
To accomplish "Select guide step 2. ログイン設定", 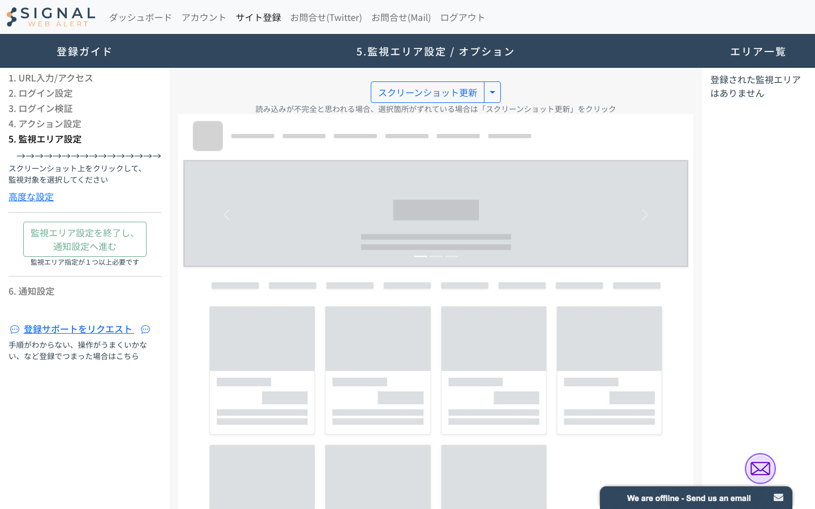I will 41,93.
